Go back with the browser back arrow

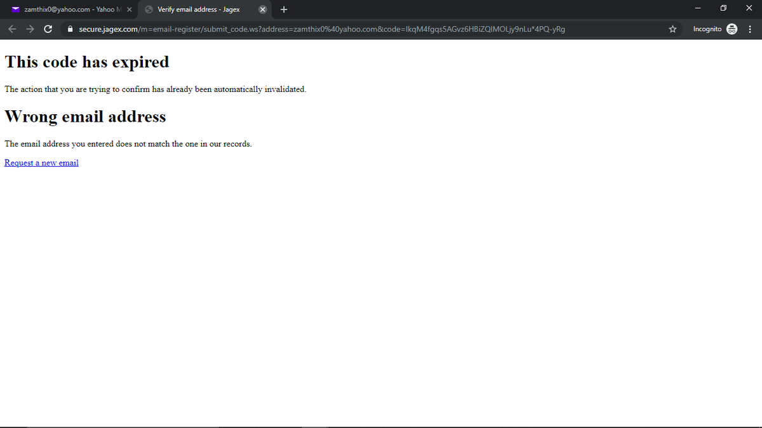coord(13,29)
